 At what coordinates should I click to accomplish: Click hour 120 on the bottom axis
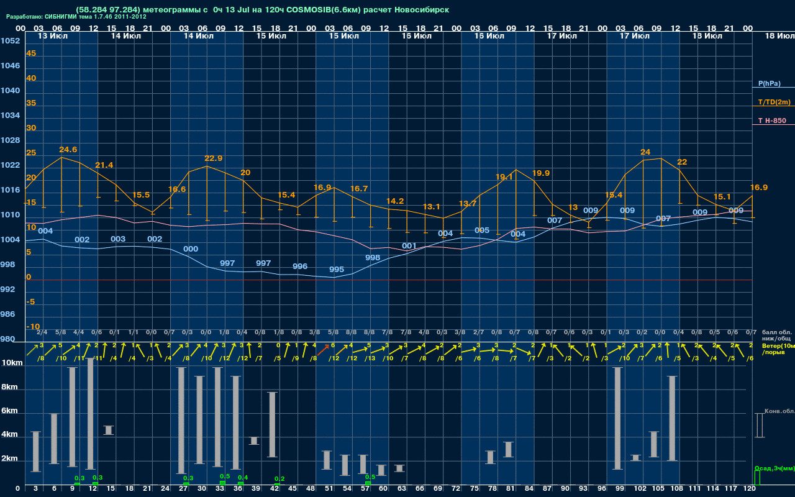pyautogui.click(x=750, y=489)
